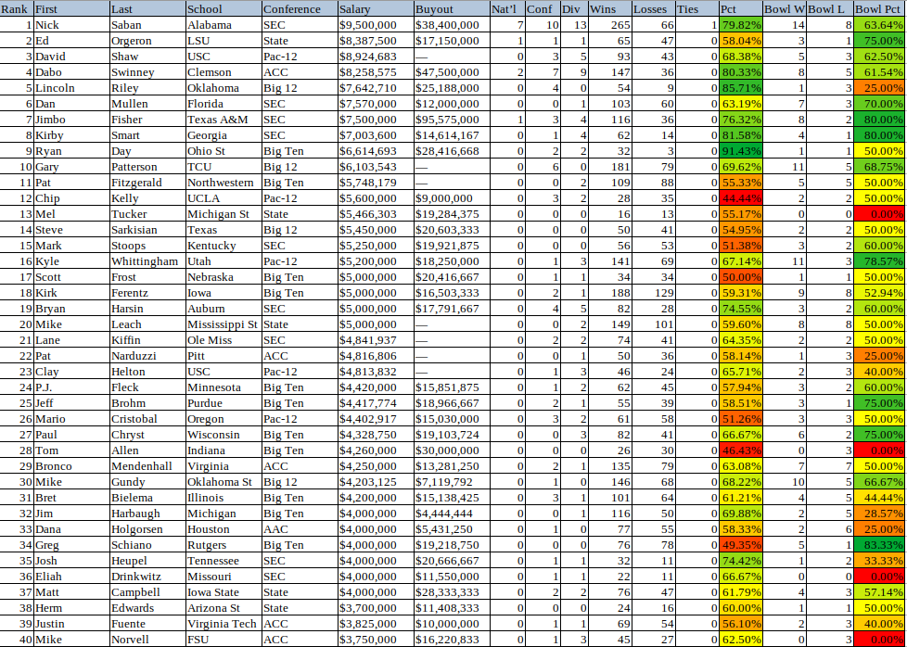Select the "83.33%" Bowl Pct cell
The height and width of the screenshot is (647, 907).
click(x=879, y=545)
